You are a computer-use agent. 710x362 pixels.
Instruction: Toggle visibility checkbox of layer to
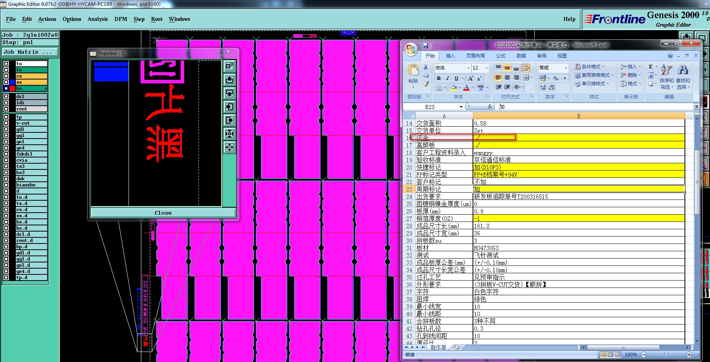[x=6, y=64]
